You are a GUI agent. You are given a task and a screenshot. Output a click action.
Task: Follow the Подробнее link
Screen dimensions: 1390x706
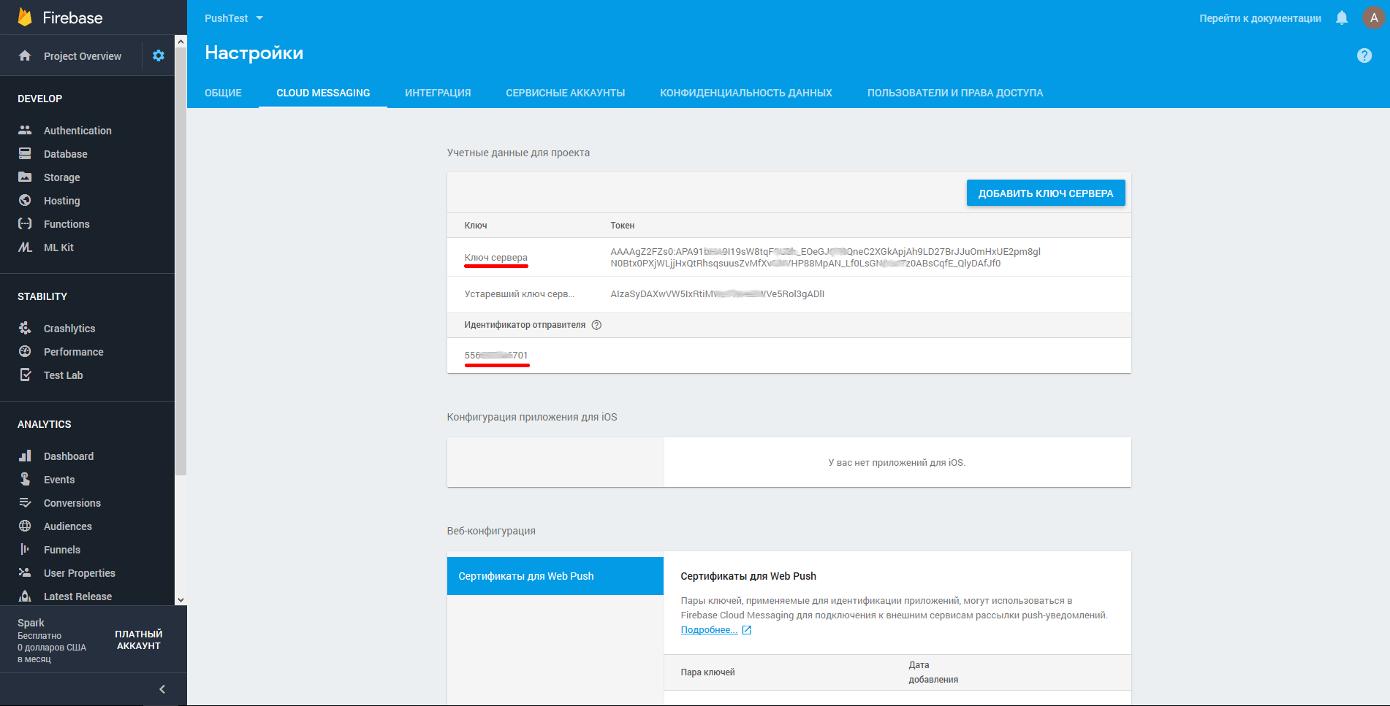tap(709, 630)
